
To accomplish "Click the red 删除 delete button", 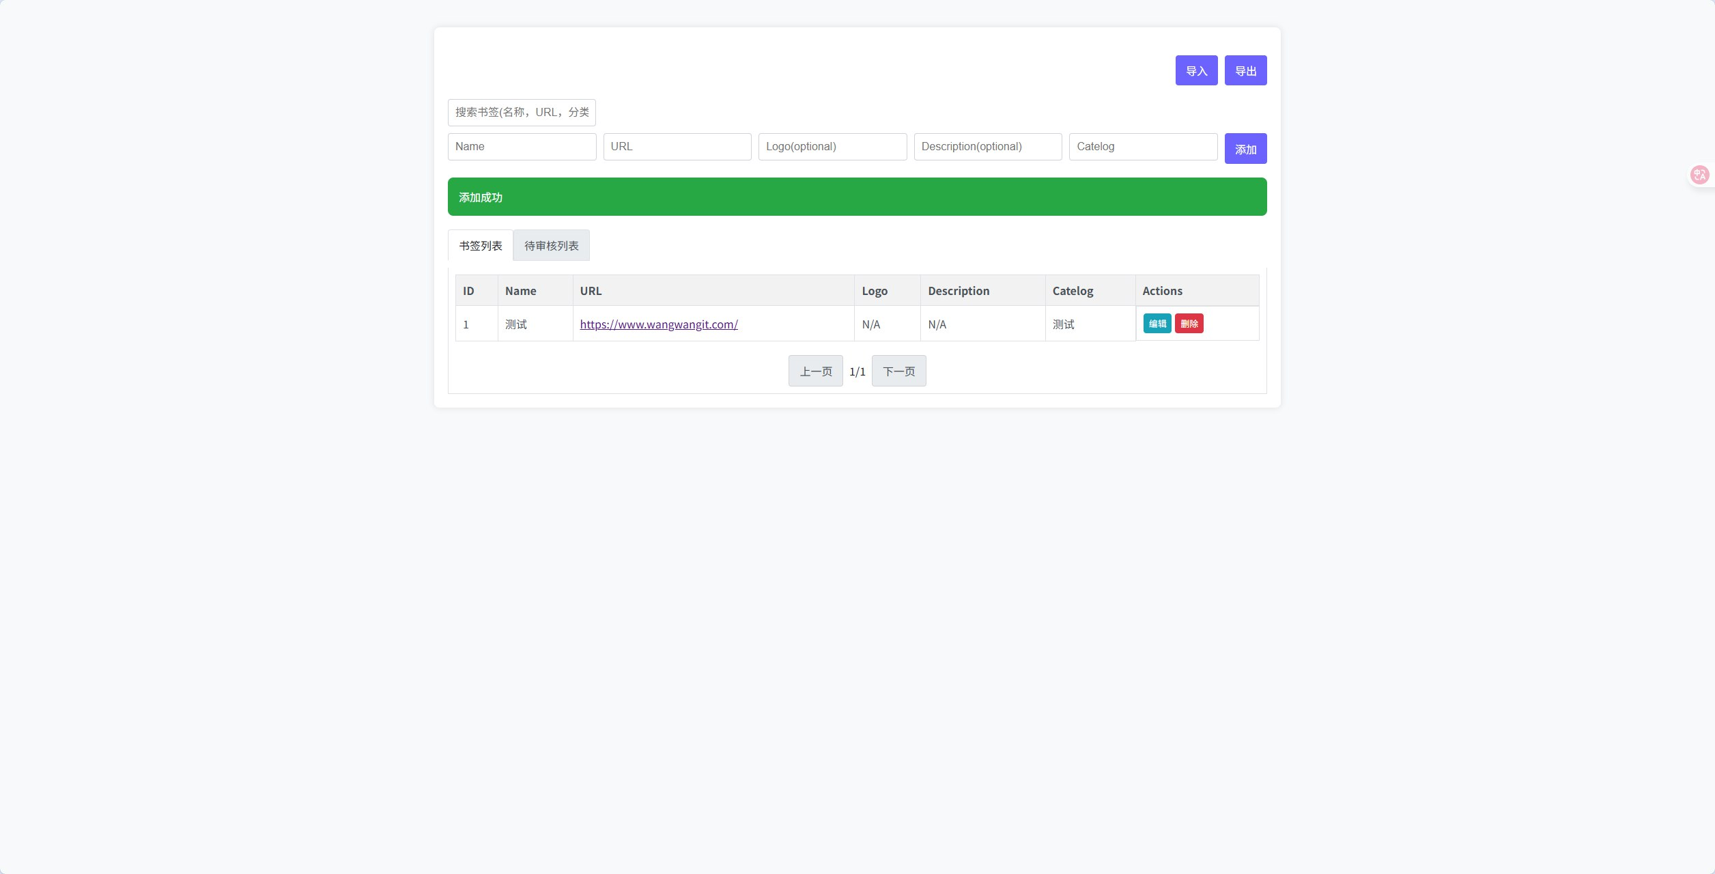I will tap(1189, 324).
